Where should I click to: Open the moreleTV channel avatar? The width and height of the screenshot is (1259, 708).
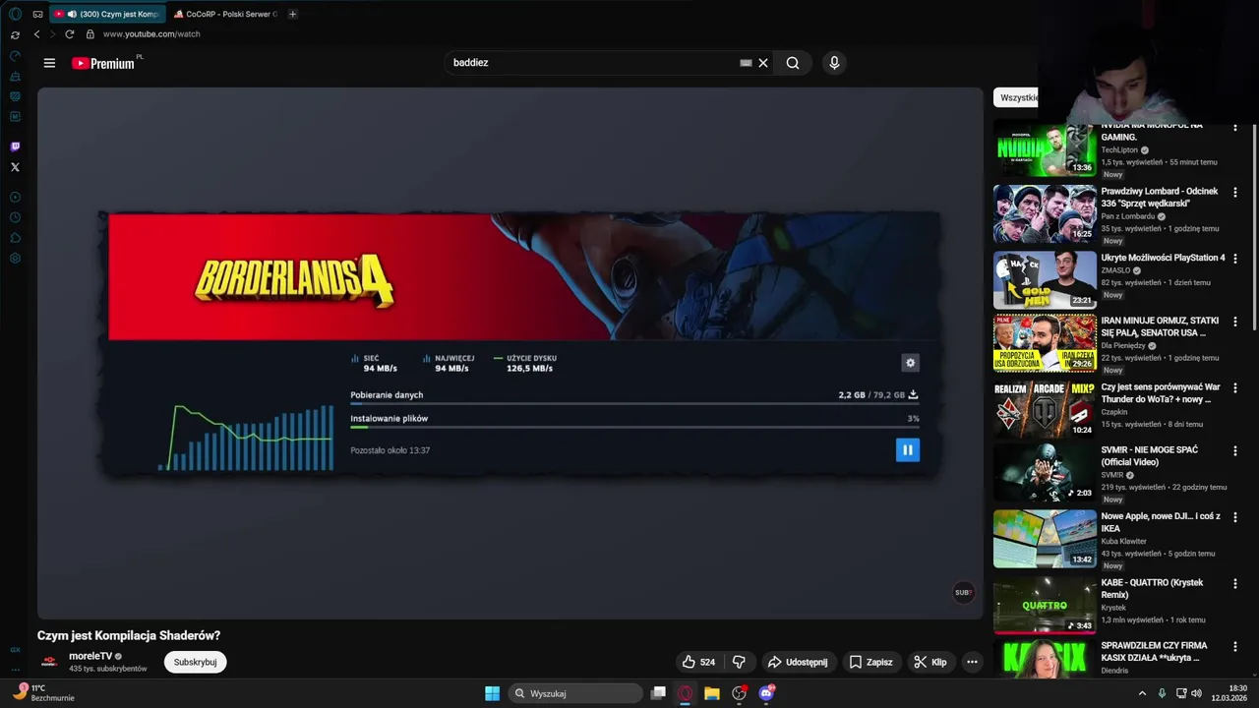point(48,662)
